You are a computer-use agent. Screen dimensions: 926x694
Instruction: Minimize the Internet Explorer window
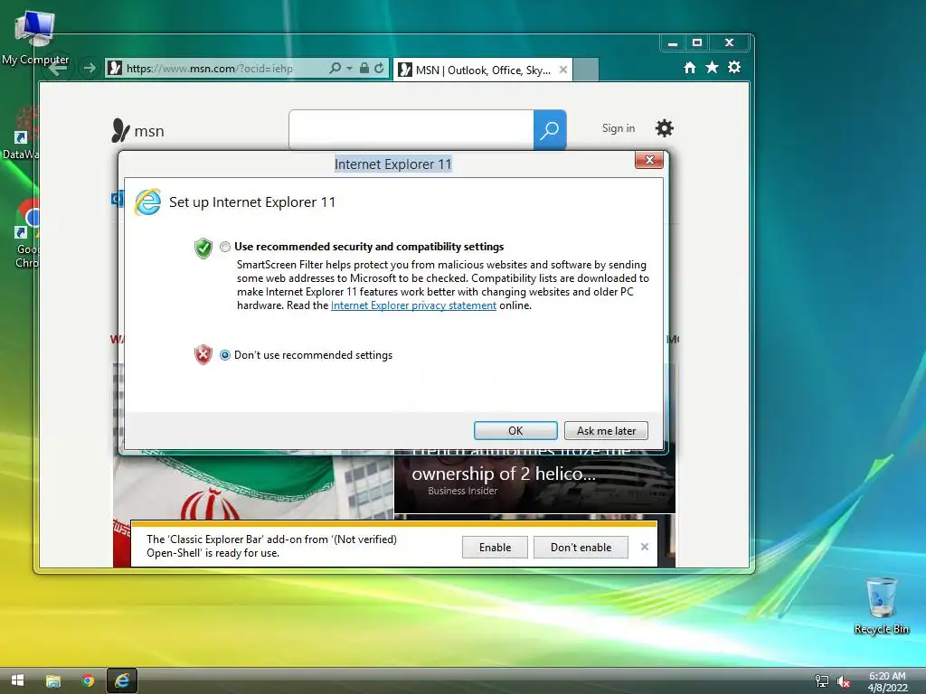coord(673,42)
